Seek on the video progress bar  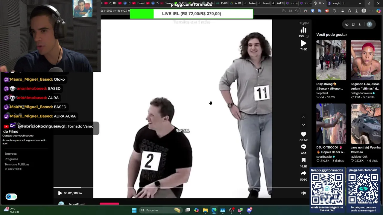pos(182,188)
